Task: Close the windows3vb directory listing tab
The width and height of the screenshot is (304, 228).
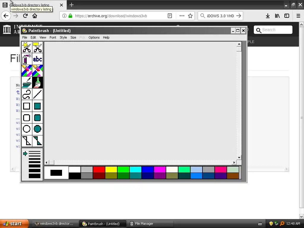Action: [61, 5]
